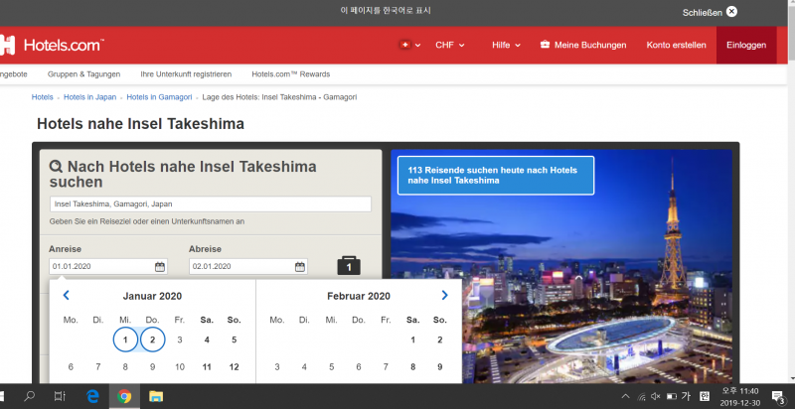Close the translation bar with X
Image resolution: width=795 pixels, height=409 pixels.
tap(731, 12)
